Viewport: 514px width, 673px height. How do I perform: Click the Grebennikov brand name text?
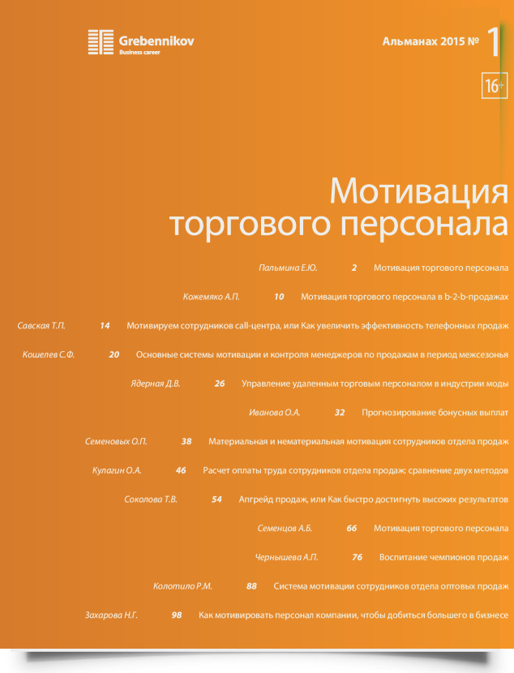tap(156, 41)
